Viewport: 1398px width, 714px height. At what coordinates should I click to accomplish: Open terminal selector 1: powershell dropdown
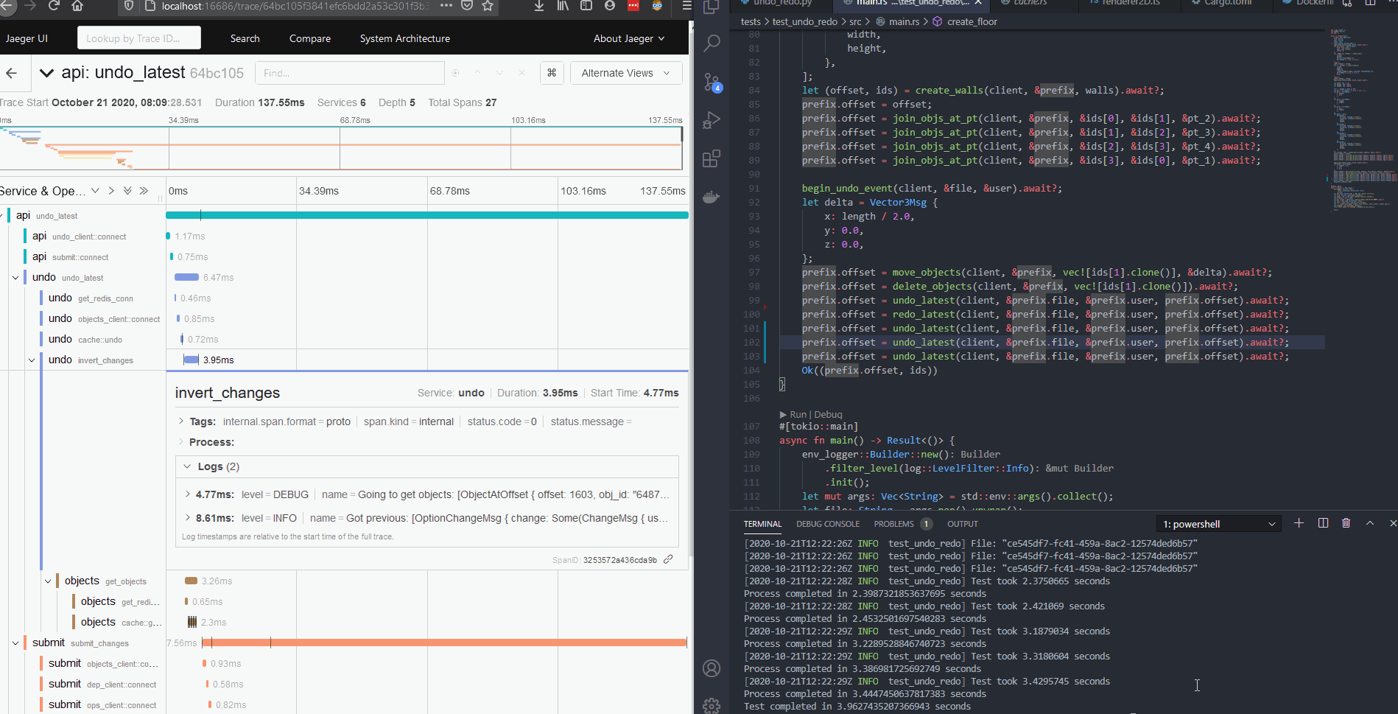coord(1218,524)
